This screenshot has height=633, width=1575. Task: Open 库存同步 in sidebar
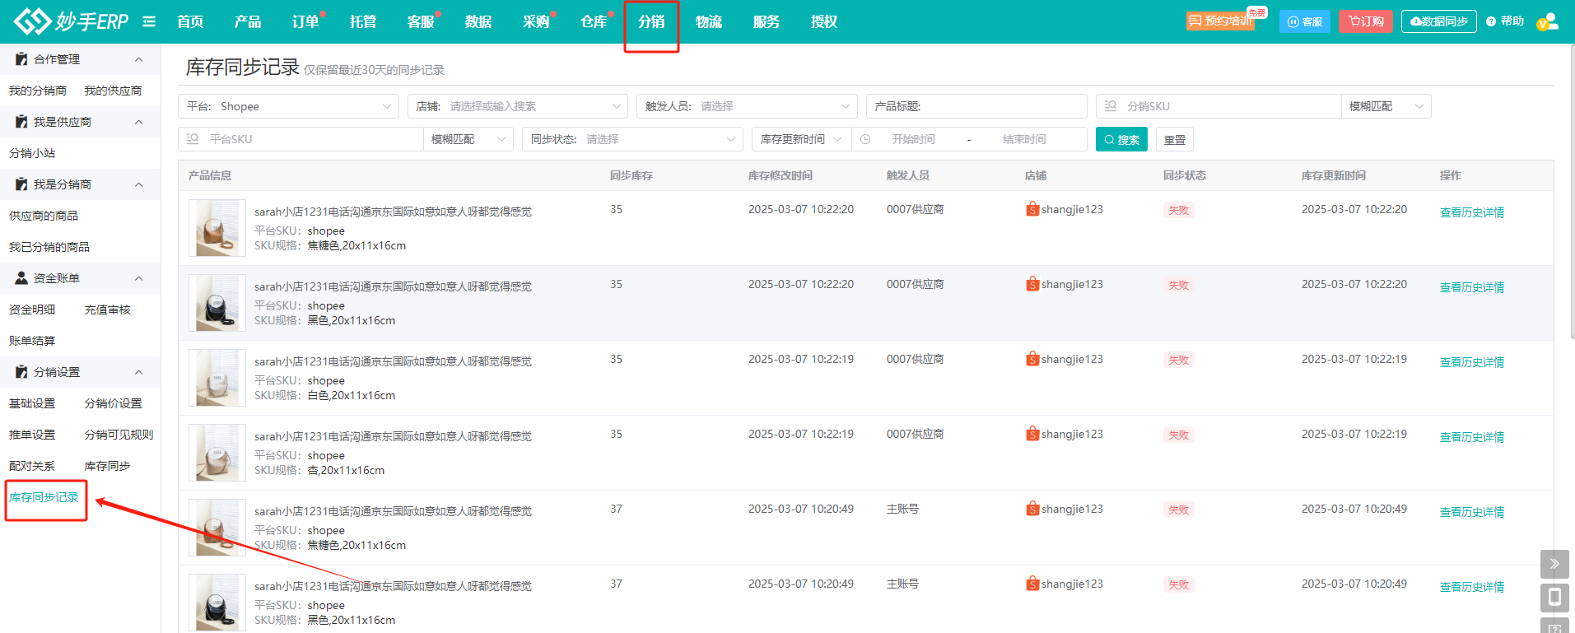[x=107, y=466]
